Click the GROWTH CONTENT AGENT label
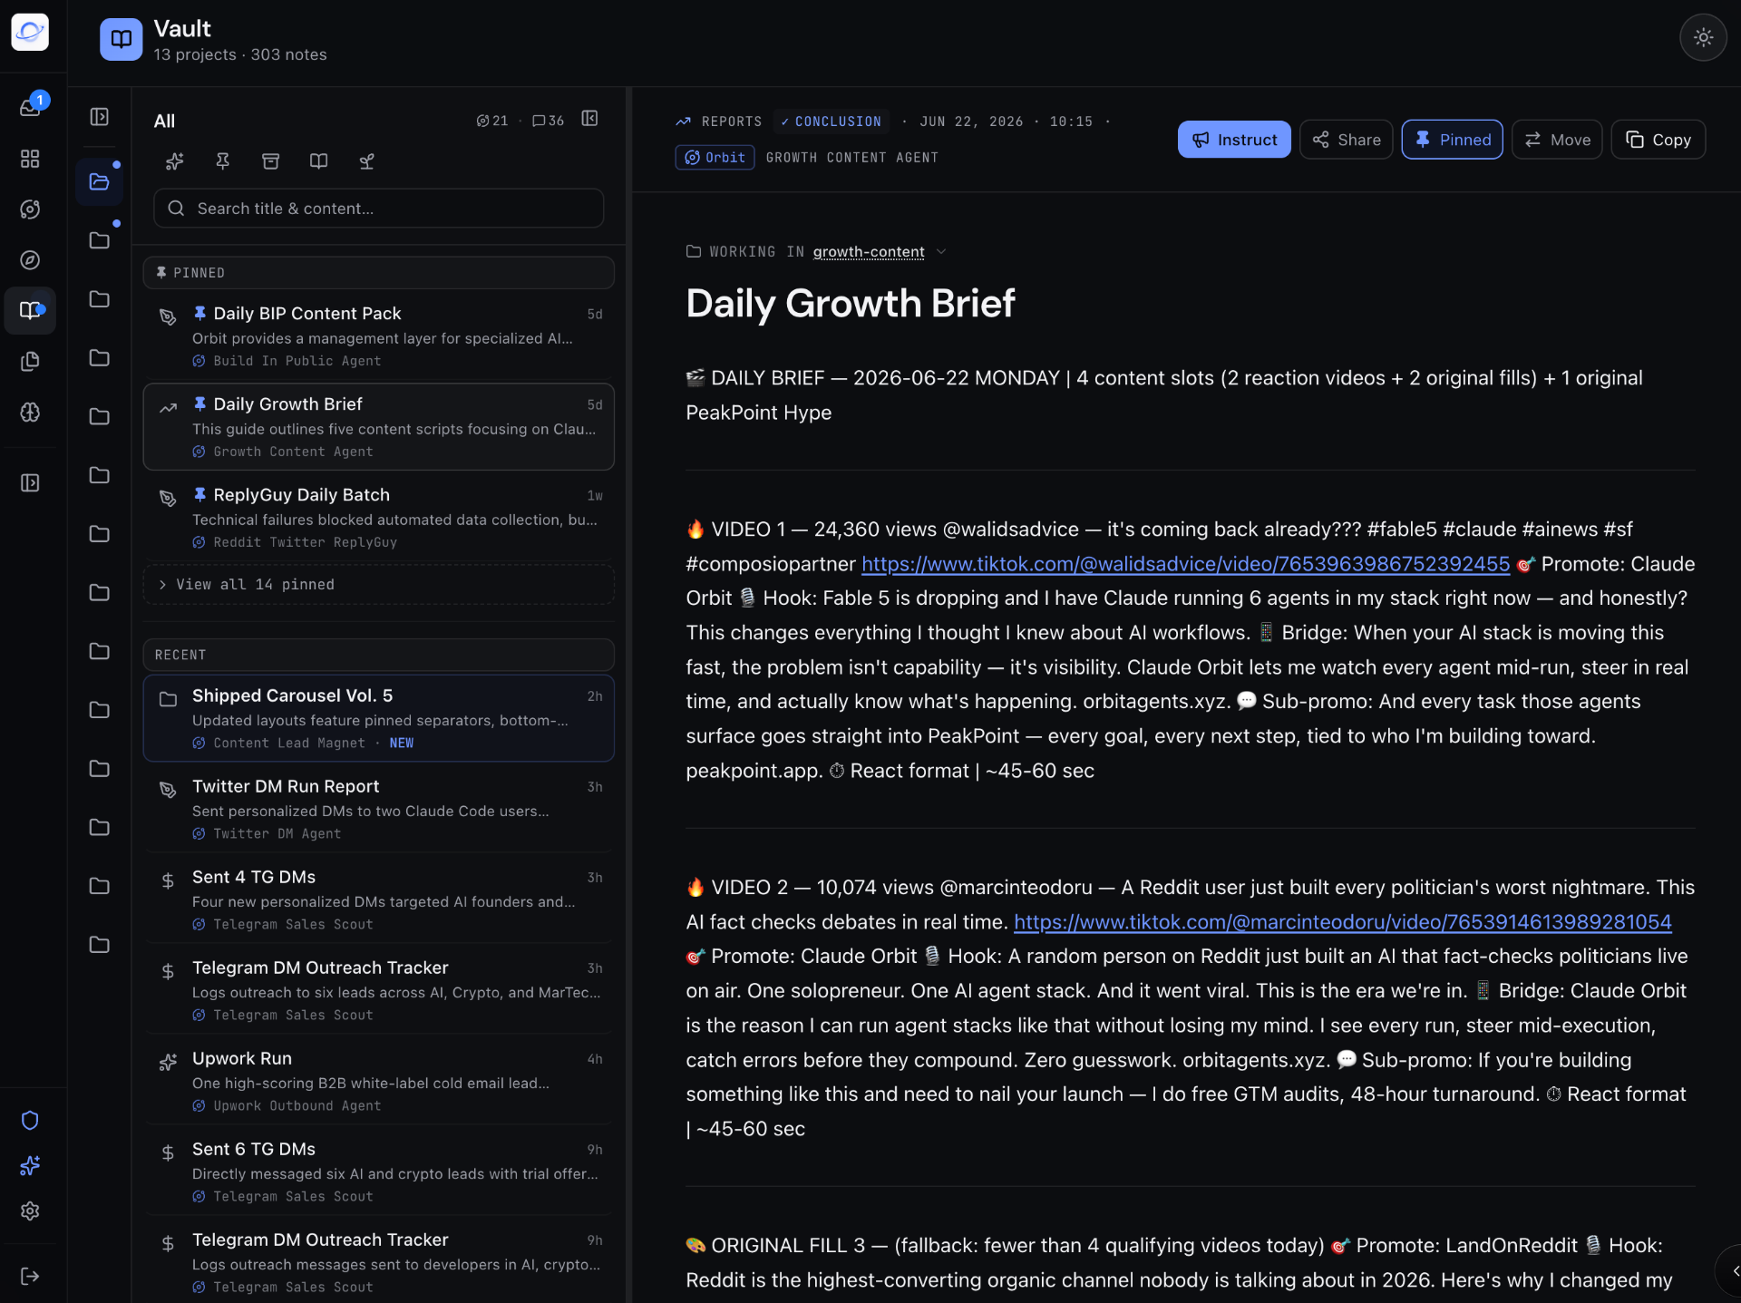This screenshot has height=1303, width=1741. click(851, 158)
